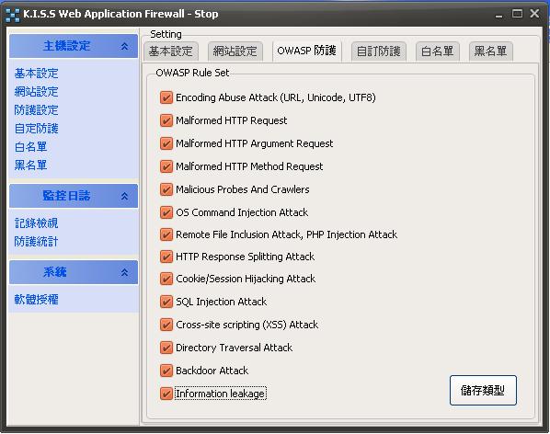Switch to the 基本設定 tab
Viewport: 550px width, 434px height.
(x=171, y=51)
